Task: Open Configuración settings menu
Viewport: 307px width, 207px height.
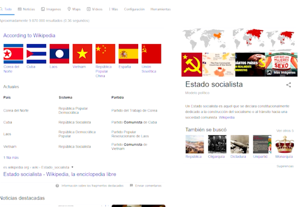Action: [x=134, y=9]
